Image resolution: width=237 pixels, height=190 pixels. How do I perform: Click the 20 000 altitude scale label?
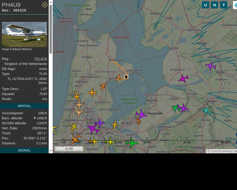click(147, 142)
